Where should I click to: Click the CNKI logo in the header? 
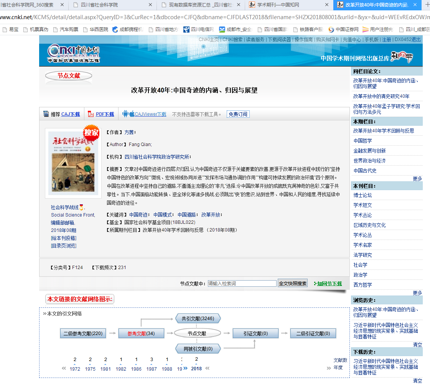73,53
